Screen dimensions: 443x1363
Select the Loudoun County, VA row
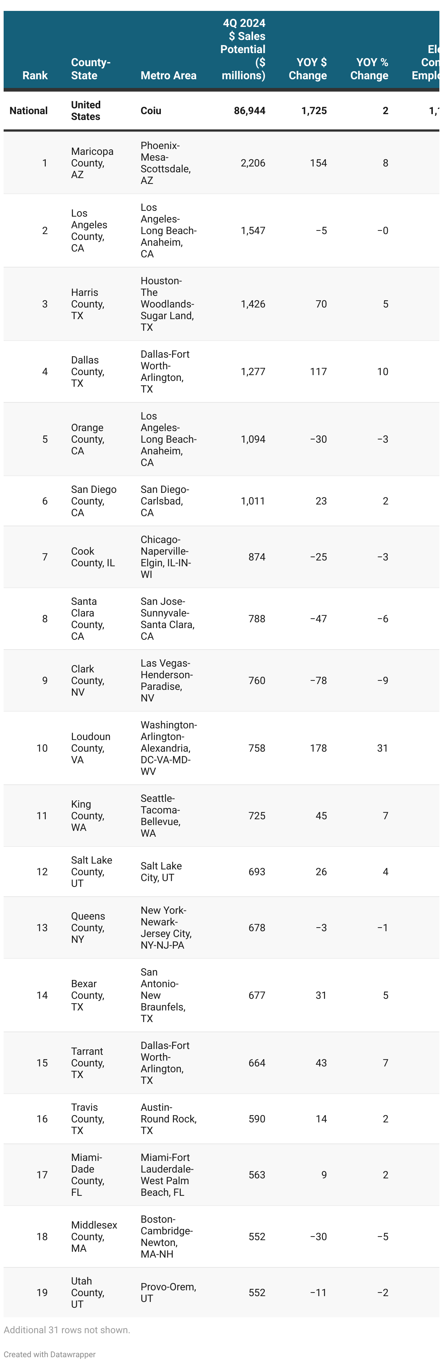click(221, 748)
